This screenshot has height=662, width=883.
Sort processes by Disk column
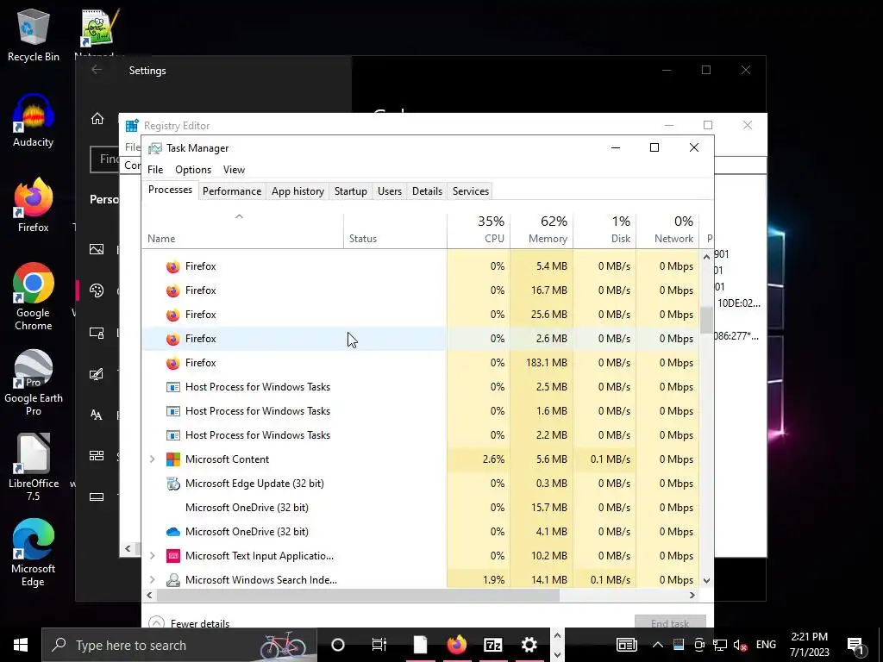click(604, 231)
